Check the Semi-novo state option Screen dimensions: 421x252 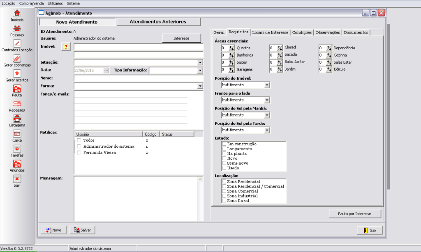[x=224, y=163]
